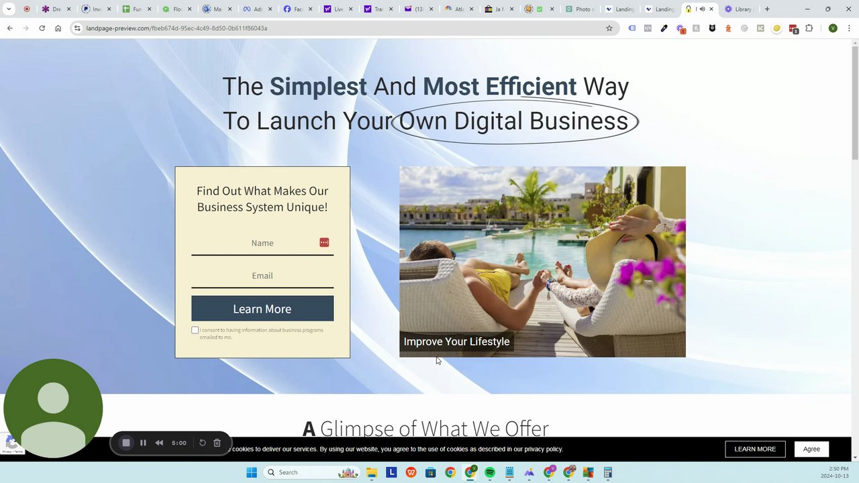This screenshot has height=483, width=859.
Task: Open Windows Start menu
Action: pyautogui.click(x=252, y=472)
